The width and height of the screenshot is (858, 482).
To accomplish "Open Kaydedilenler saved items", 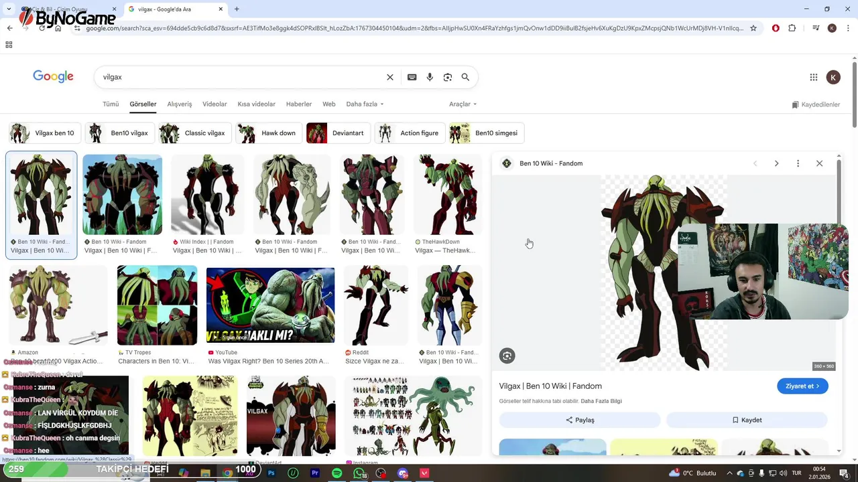I will [816, 104].
